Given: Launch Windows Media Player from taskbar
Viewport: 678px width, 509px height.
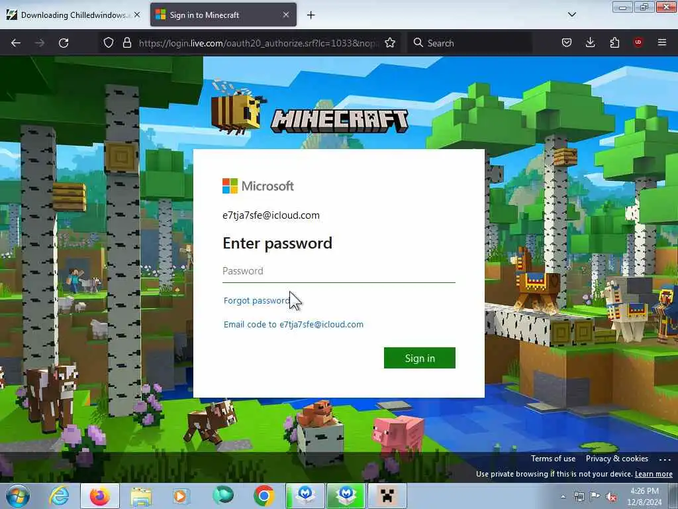Looking at the screenshot, I should click(x=181, y=496).
